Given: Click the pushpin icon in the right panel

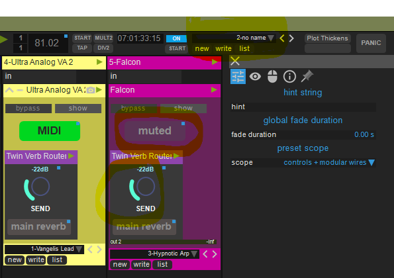Looking at the screenshot, I should coord(307,76).
